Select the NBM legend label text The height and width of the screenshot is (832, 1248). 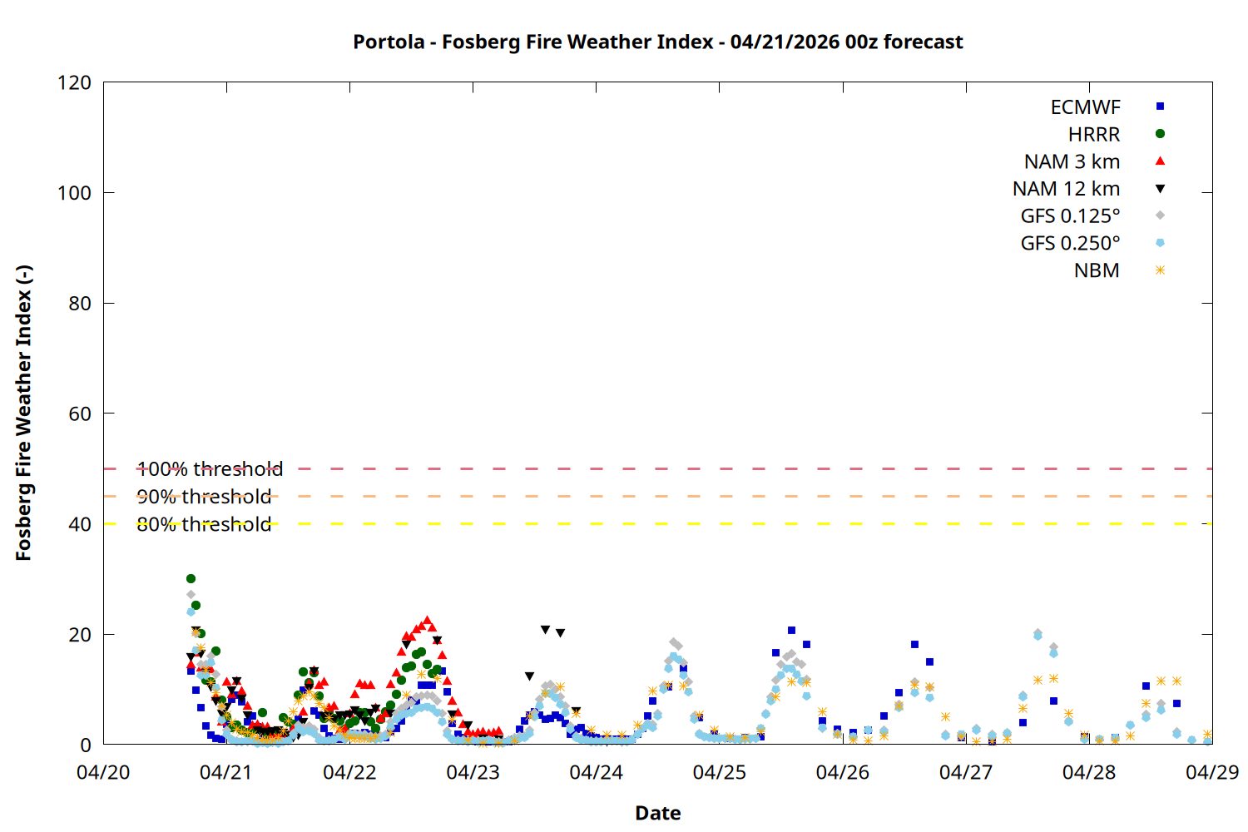(x=1096, y=271)
